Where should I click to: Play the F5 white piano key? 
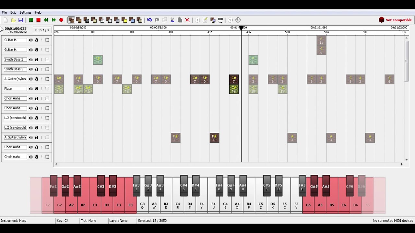coord(296,205)
